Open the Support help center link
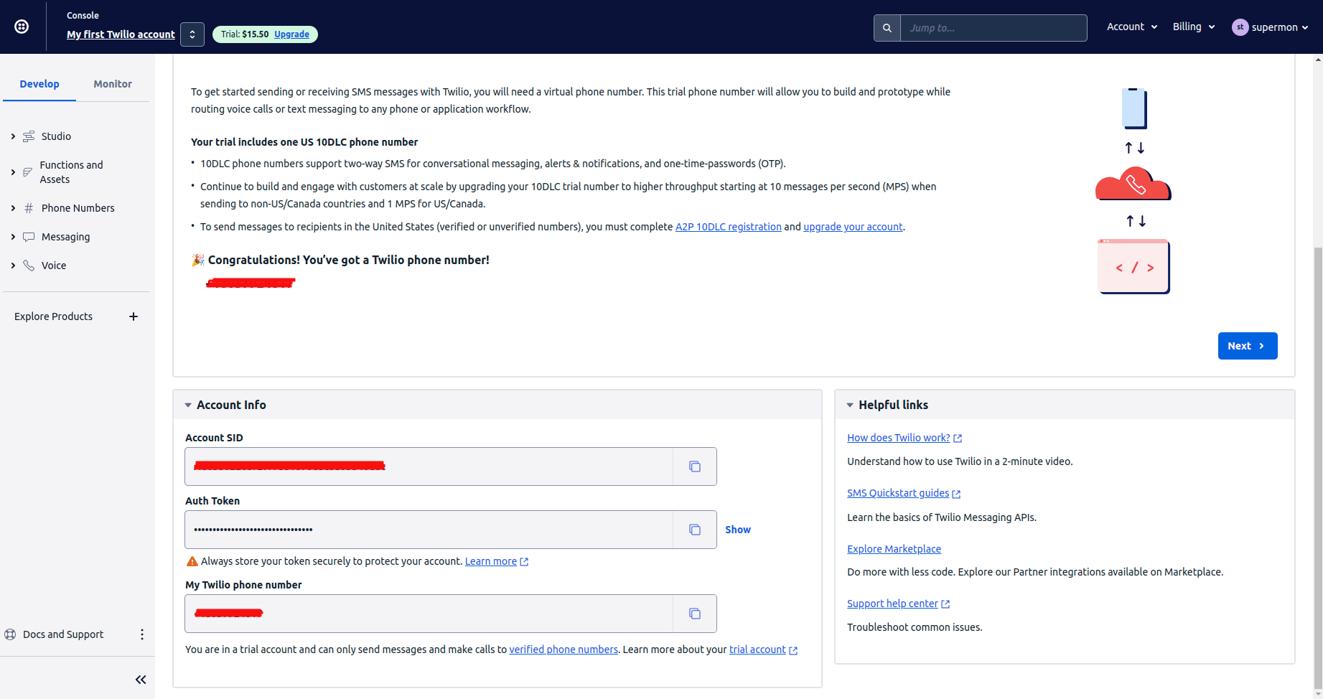1323x699 pixels. pos(899,604)
